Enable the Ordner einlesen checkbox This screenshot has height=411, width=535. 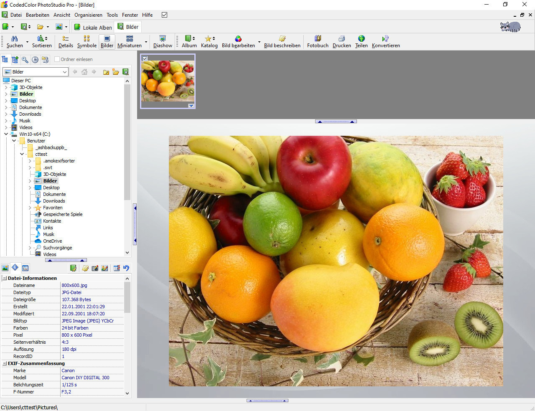(x=57, y=59)
